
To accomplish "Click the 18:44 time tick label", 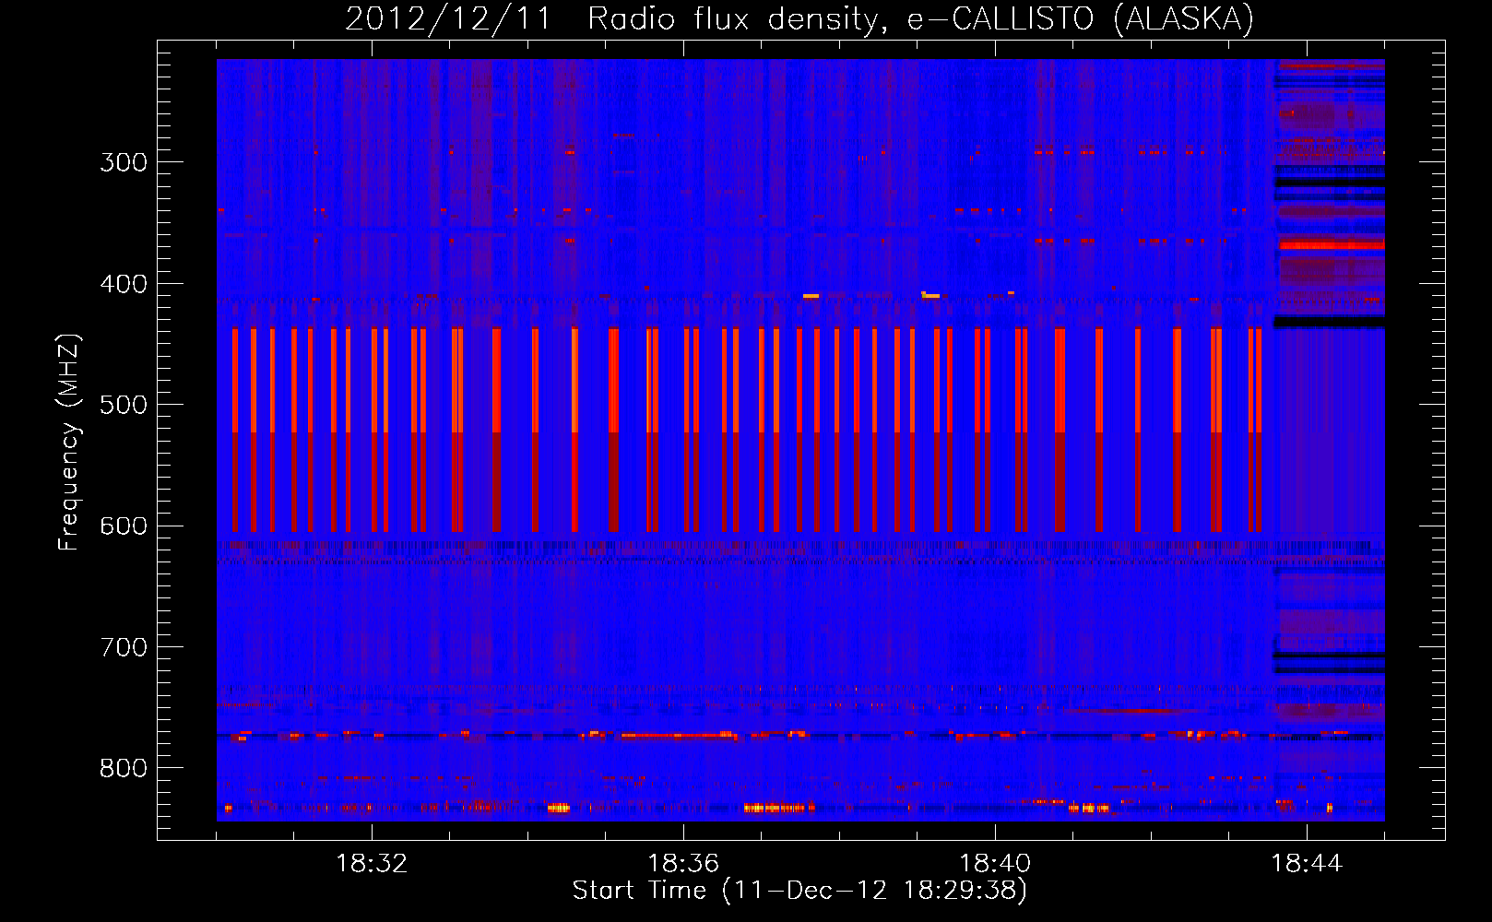I will pyautogui.click(x=1307, y=864).
